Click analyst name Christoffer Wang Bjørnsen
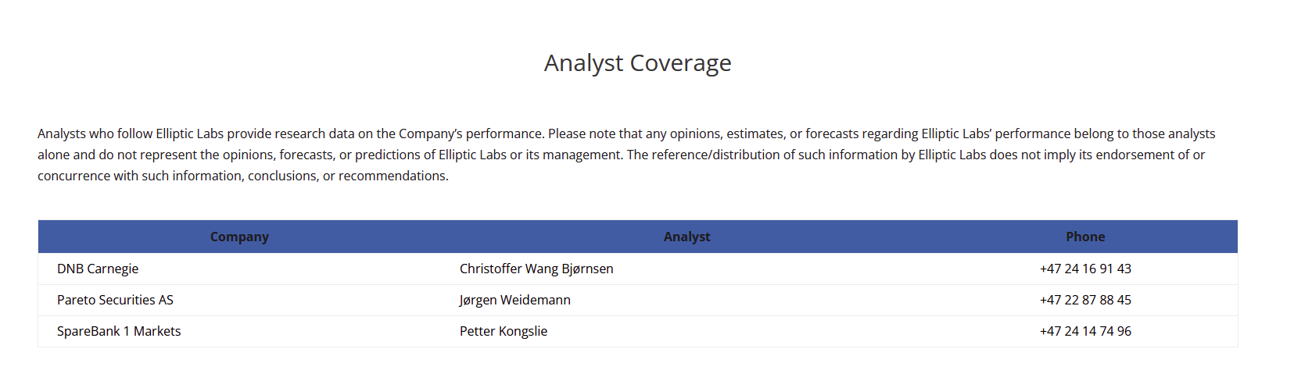The width and height of the screenshot is (1294, 388). tap(536, 269)
